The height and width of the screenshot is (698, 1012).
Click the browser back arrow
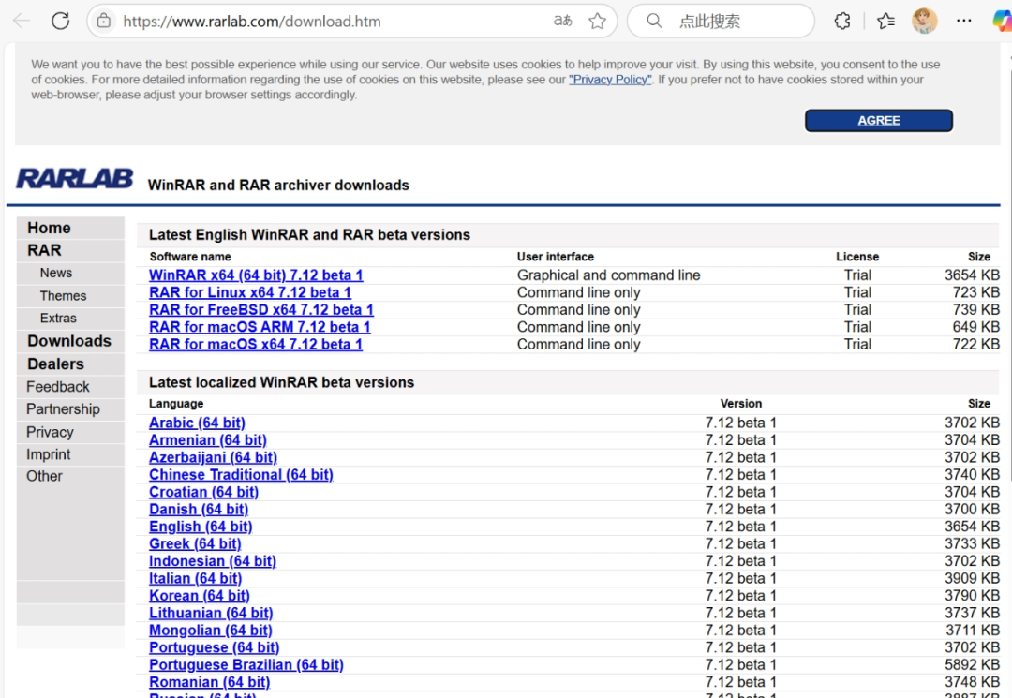(x=22, y=21)
